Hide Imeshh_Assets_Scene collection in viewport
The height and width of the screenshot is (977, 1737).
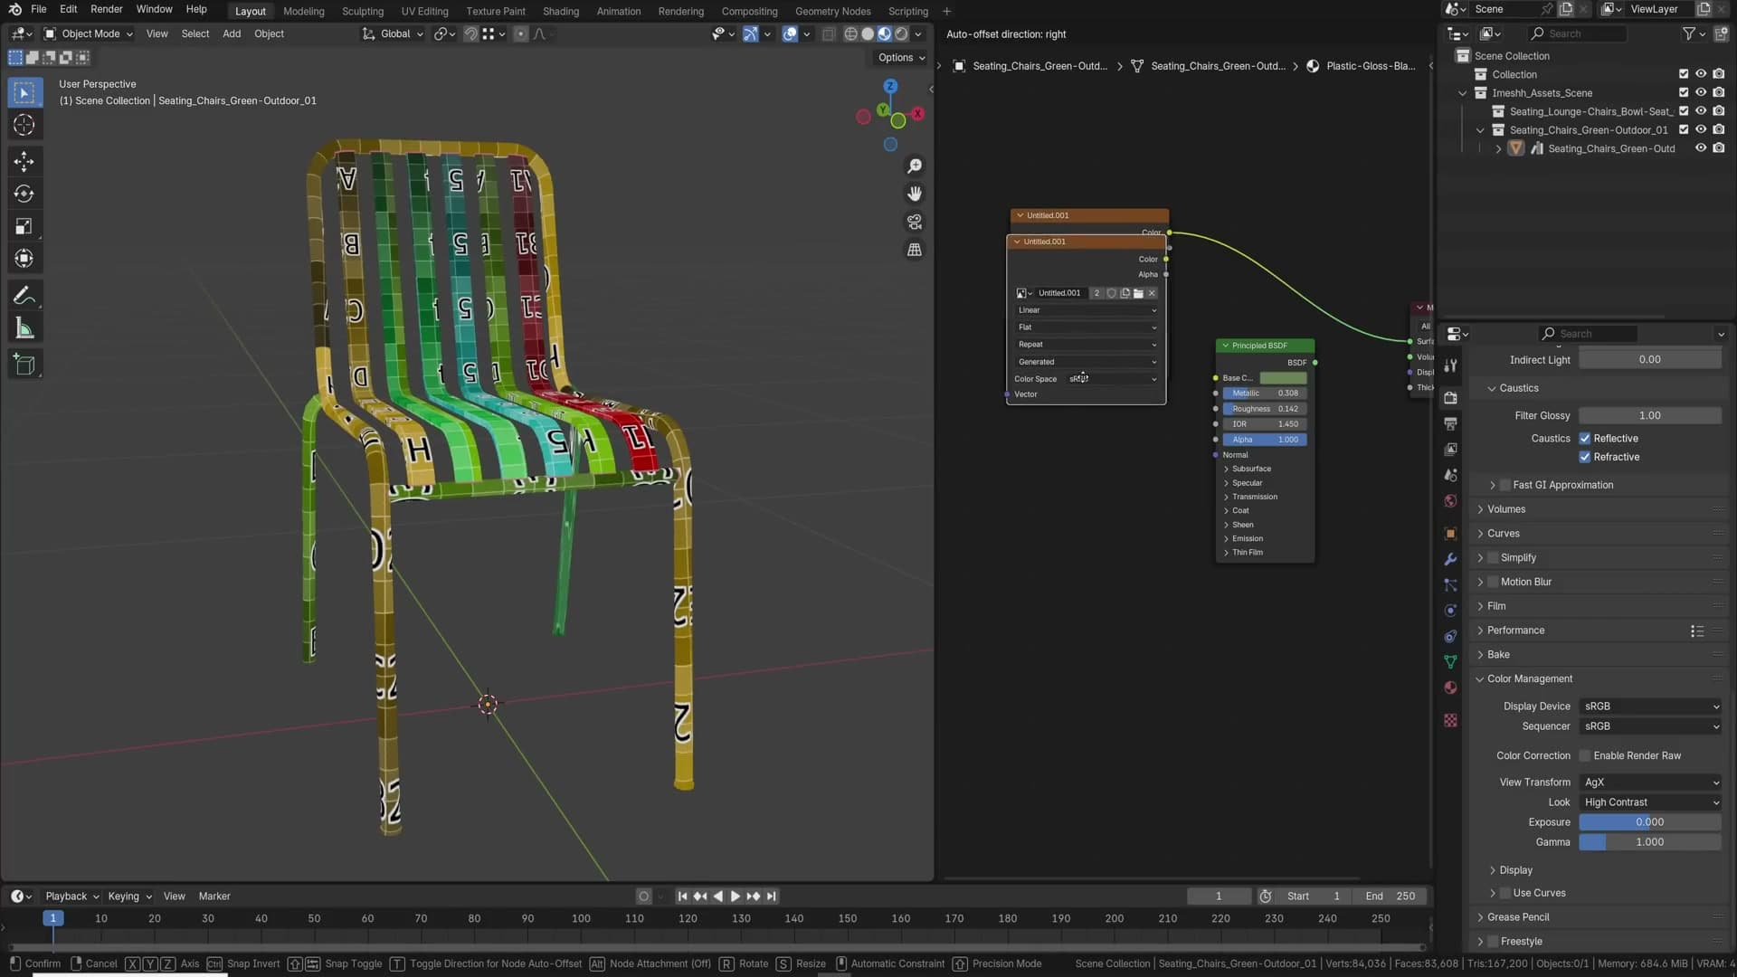coord(1701,93)
